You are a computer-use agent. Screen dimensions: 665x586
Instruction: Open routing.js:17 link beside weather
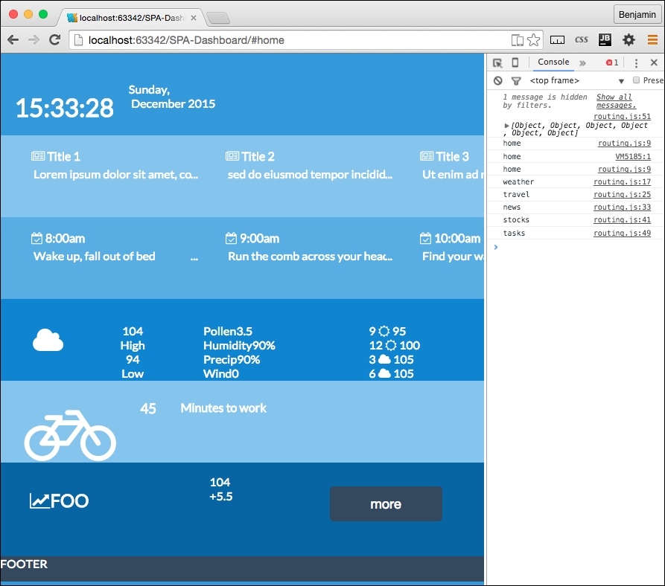[622, 181]
